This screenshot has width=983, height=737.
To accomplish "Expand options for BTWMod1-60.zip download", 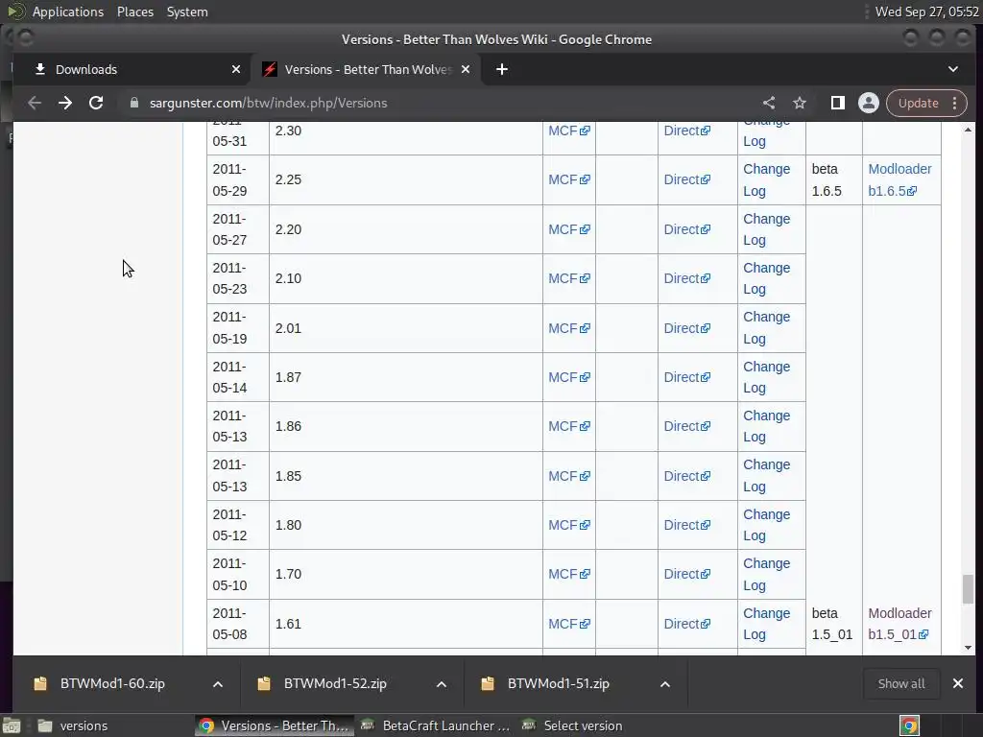I will [218, 683].
